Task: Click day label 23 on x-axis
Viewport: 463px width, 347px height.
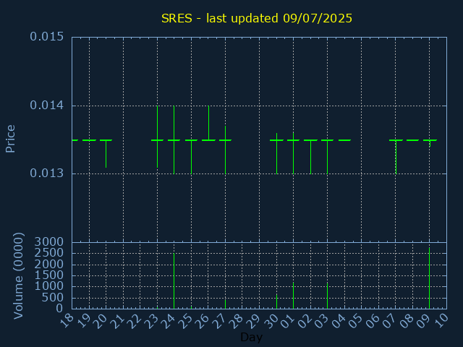Action: (152, 321)
